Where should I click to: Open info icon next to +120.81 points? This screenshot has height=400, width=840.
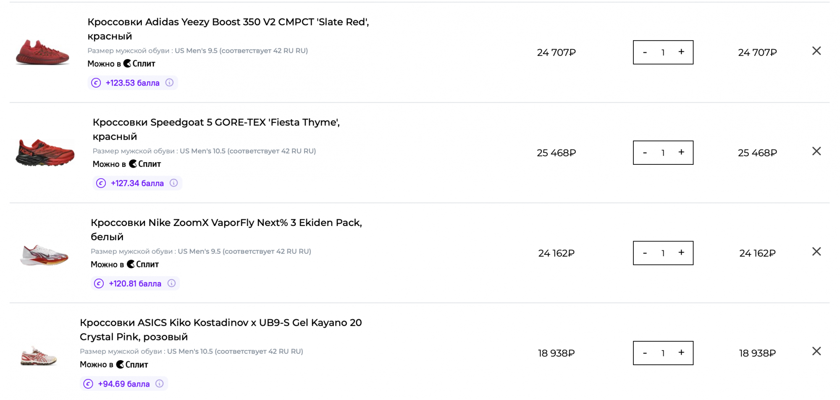click(171, 283)
